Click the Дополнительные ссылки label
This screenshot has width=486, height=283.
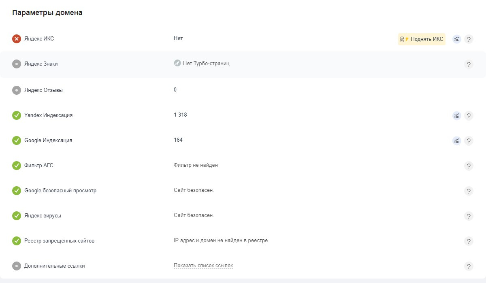point(55,266)
